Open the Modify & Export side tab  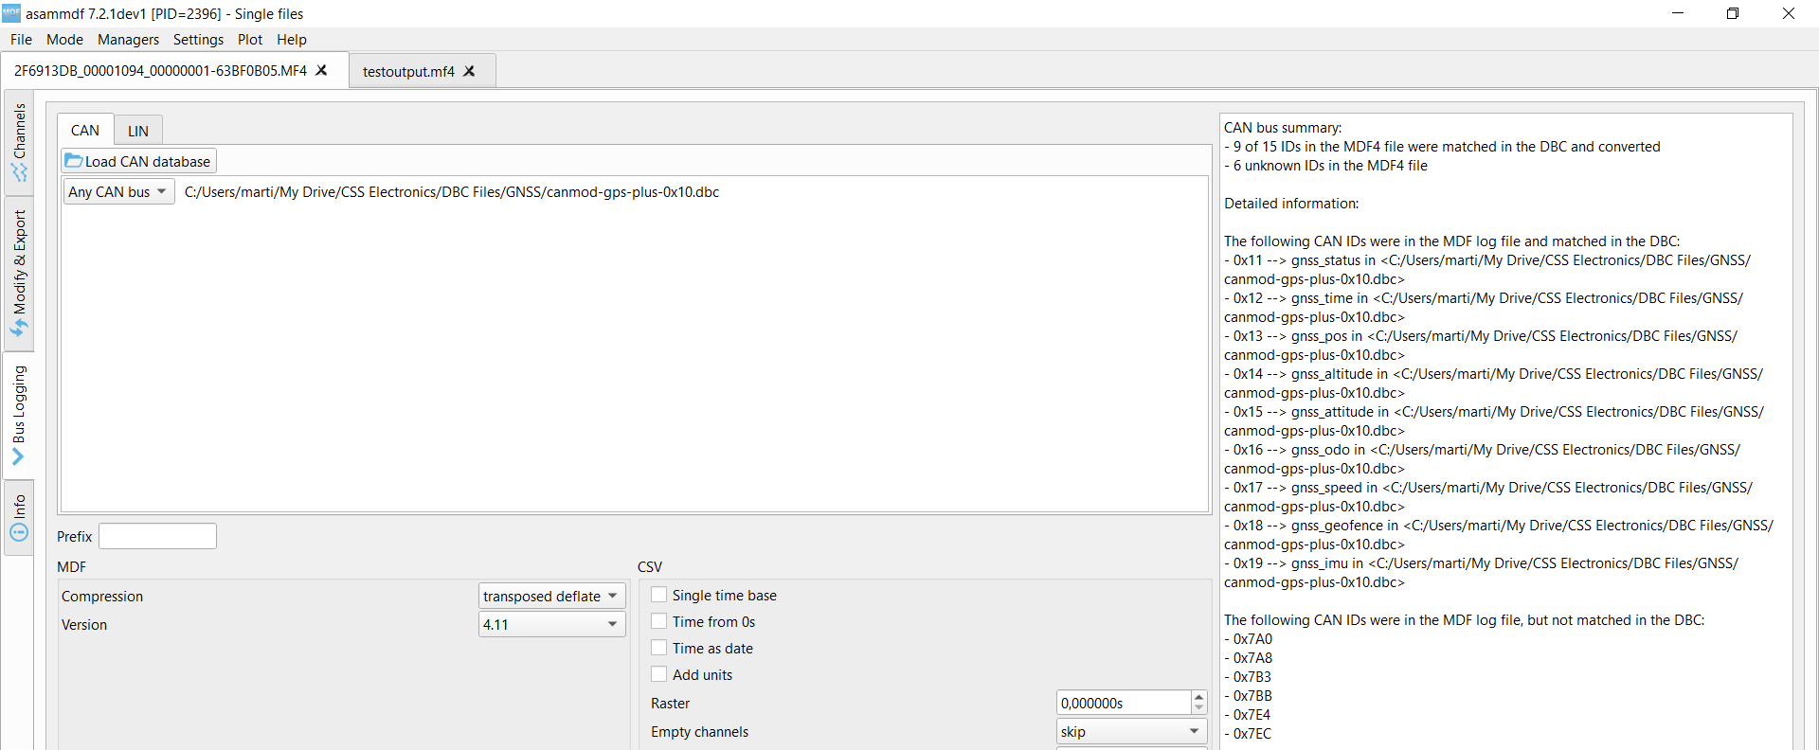pos(19,274)
